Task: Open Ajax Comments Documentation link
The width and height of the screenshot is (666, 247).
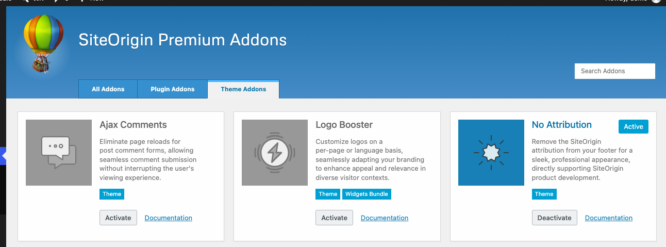Action: click(169, 218)
